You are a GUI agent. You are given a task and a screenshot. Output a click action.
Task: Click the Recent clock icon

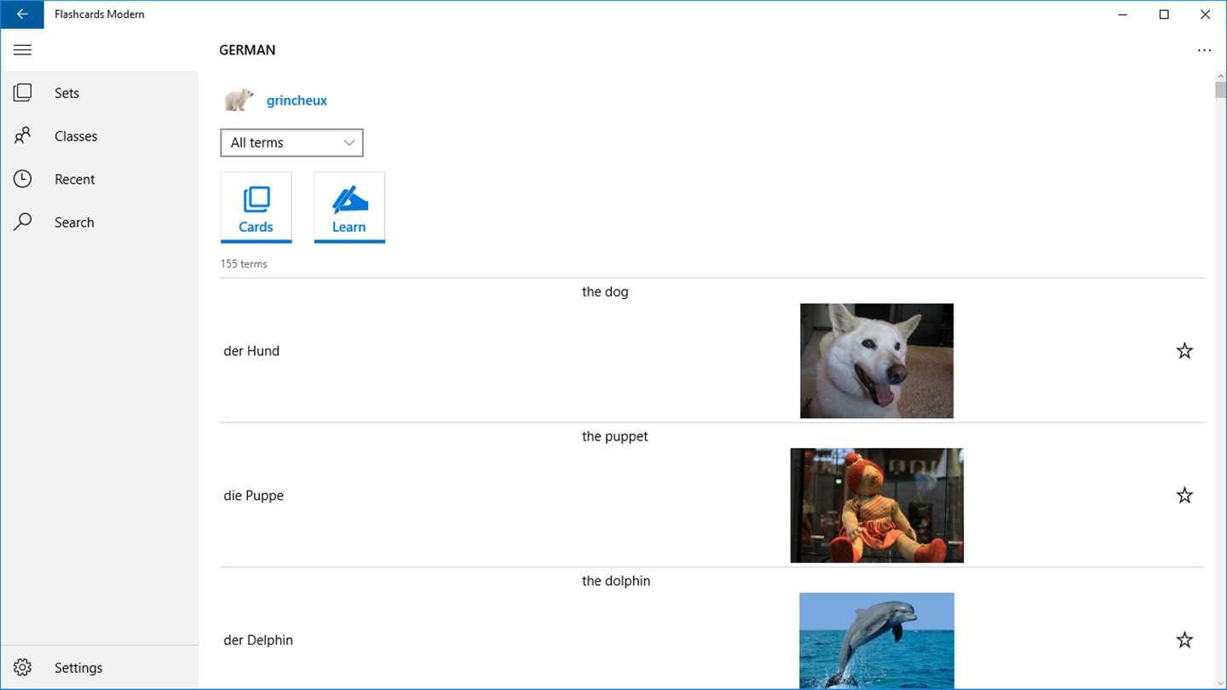click(x=23, y=179)
